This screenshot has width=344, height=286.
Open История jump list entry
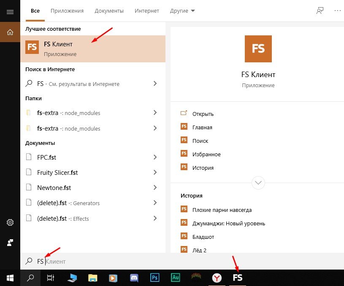(x=203, y=168)
